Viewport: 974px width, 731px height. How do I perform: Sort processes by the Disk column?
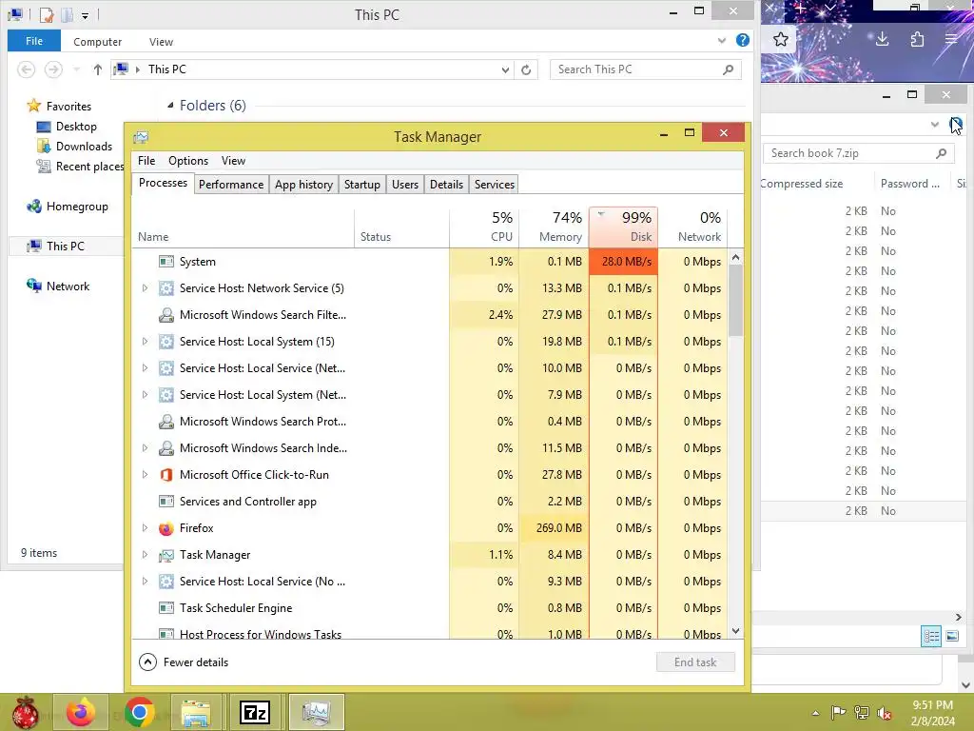[623, 227]
